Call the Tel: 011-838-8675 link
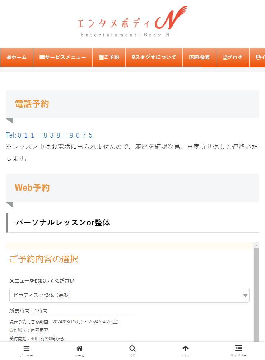Viewport: 265px width, 360px height. point(50,135)
